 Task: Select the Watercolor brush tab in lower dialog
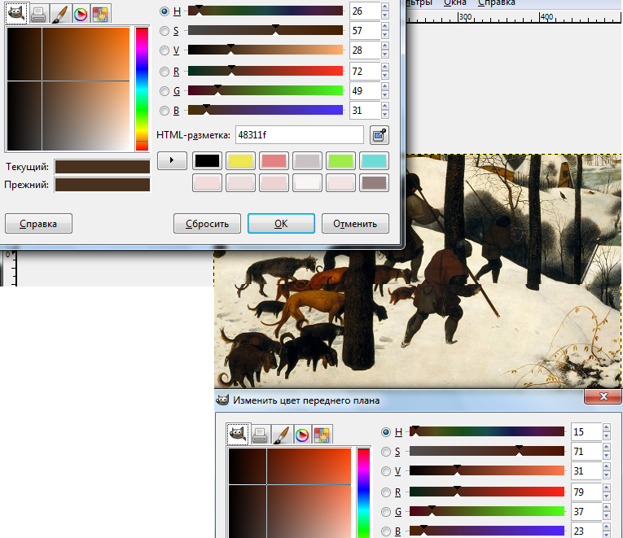(281, 434)
